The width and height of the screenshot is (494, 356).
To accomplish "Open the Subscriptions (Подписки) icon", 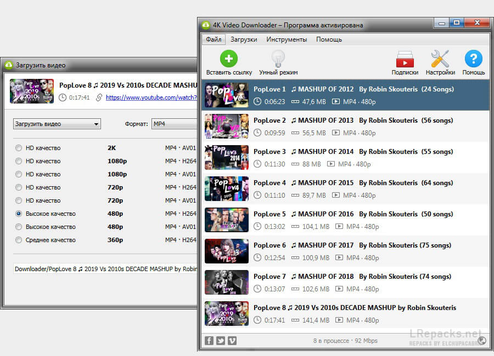I will [405, 59].
